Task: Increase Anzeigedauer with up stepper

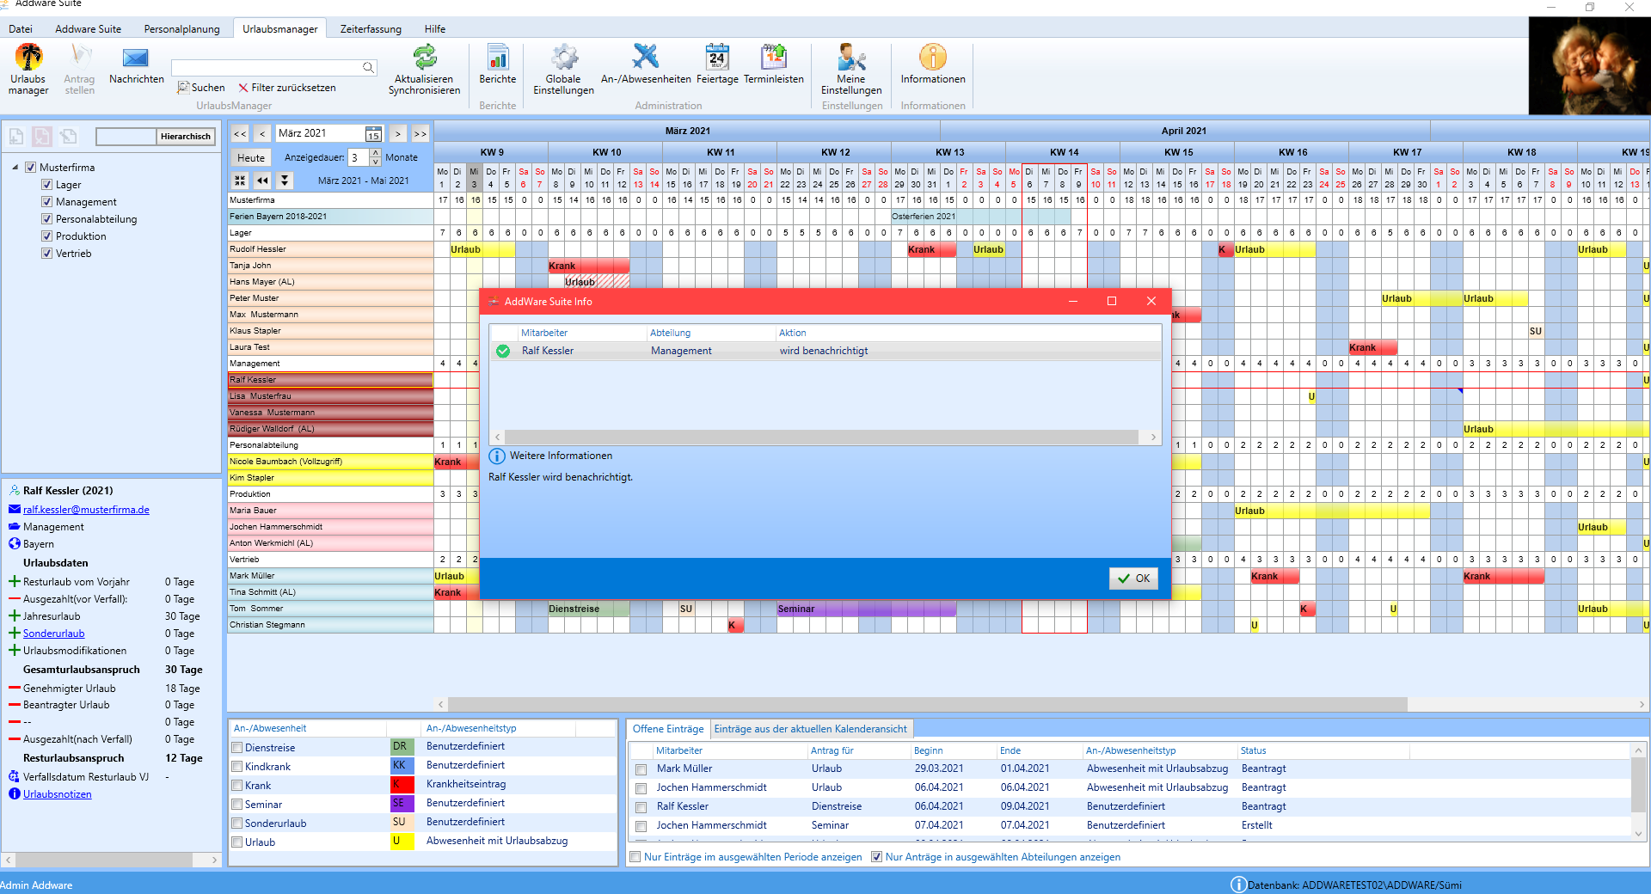Action: pos(376,153)
